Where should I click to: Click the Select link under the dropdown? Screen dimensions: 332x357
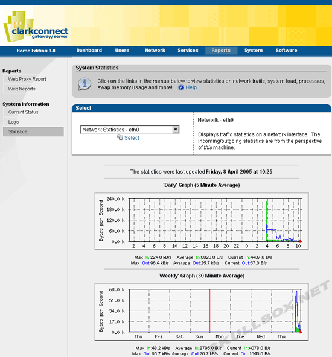tap(132, 138)
